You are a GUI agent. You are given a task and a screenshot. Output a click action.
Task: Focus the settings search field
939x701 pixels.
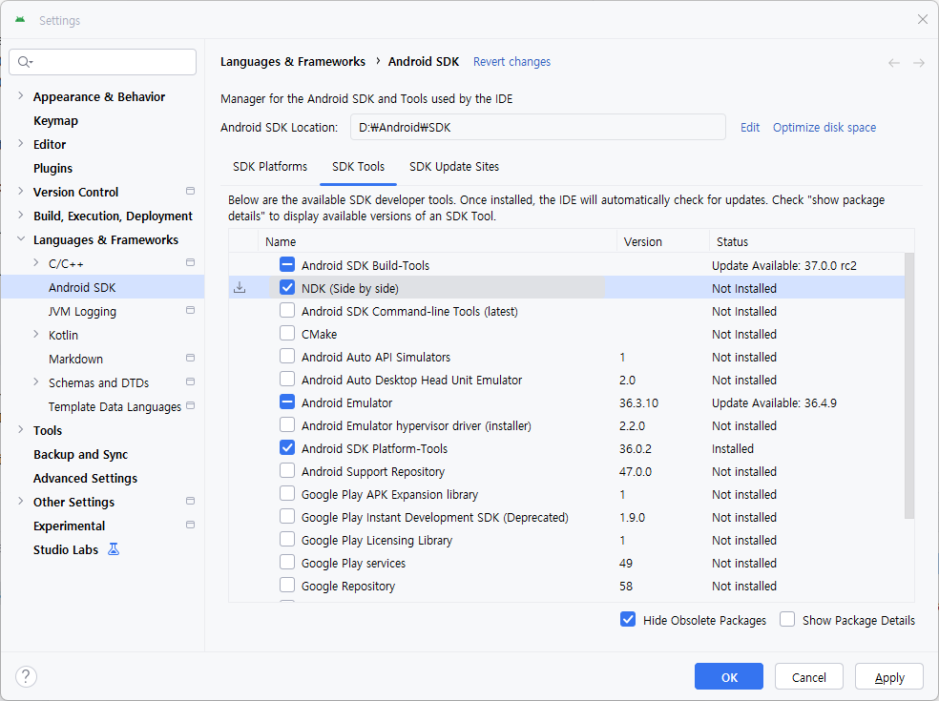pyautogui.click(x=102, y=62)
